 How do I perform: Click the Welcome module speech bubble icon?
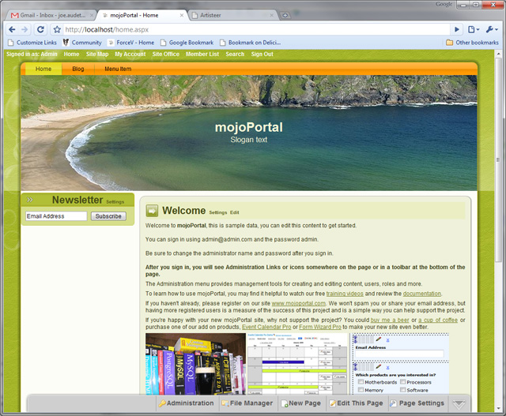[x=152, y=211]
